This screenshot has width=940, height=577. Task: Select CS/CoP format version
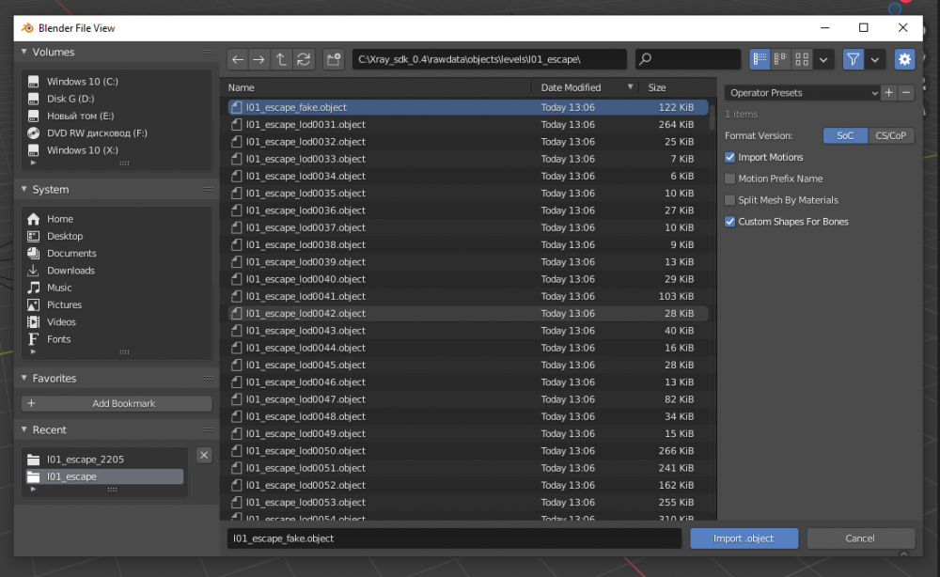click(x=890, y=135)
